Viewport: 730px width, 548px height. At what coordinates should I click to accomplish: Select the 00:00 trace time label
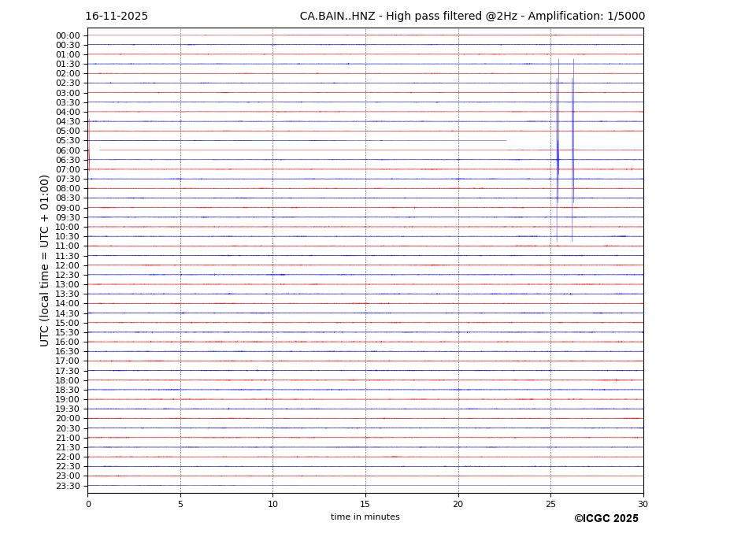(x=68, y=35)
